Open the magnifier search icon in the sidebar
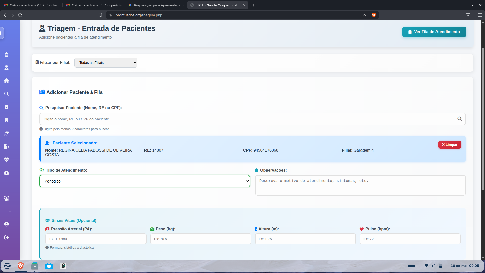The height and width of the screenshot is (273, 485). coord(7,94)
